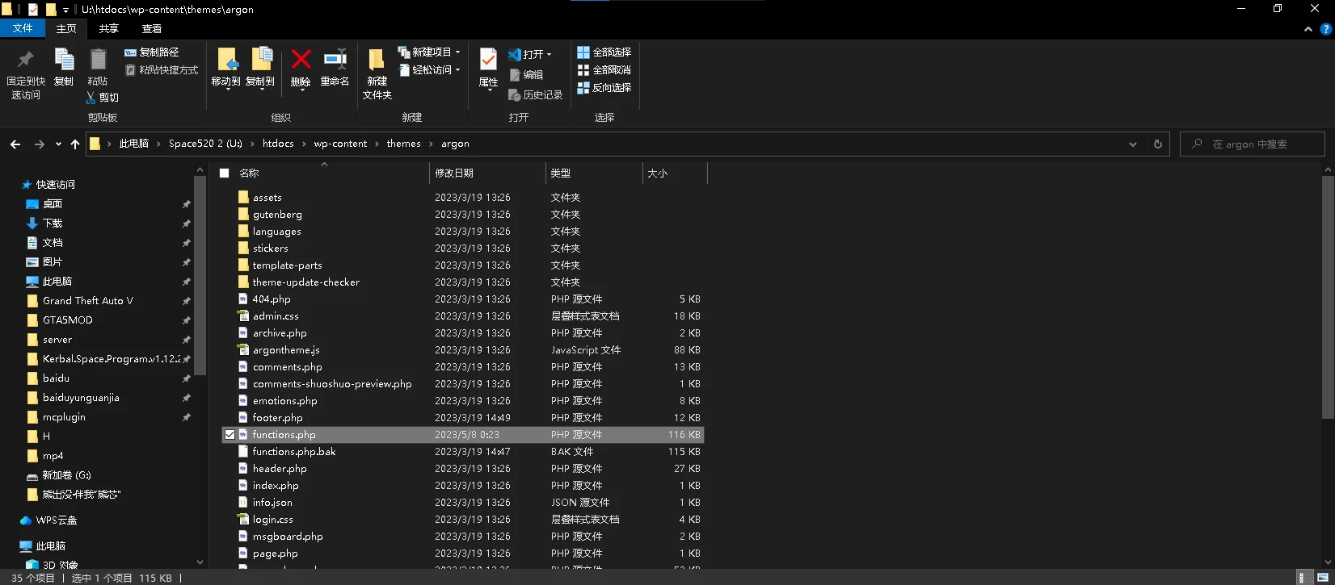Image resolution: width=1335 pixels, height=585 pixels.
Task: Click the search argon input field
Action: point(1252,144)
